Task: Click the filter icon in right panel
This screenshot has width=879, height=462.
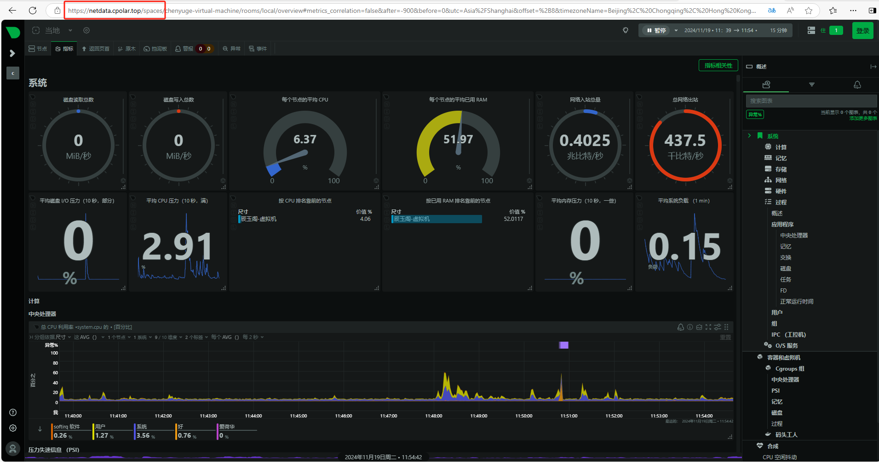Action: point(812,85)
